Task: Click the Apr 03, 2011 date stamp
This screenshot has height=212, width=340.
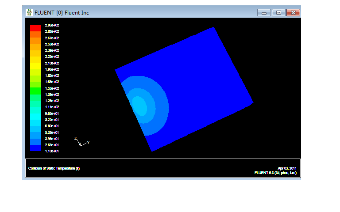Action: [287, 168]
